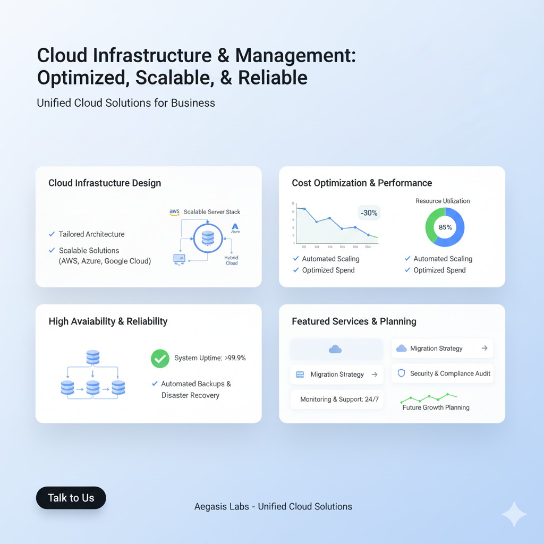Click the Talk to Us button
This screenshot has width=544, height=544.
click(x=71, y=498)
